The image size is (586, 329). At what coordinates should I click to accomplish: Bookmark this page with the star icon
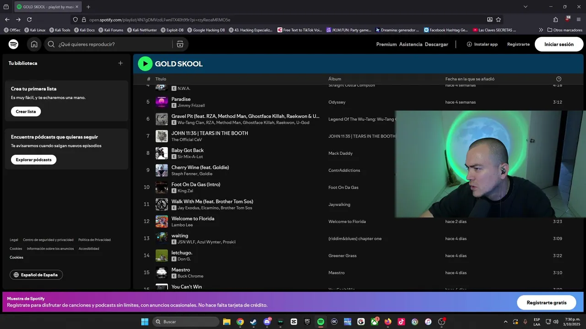[499, 20]
